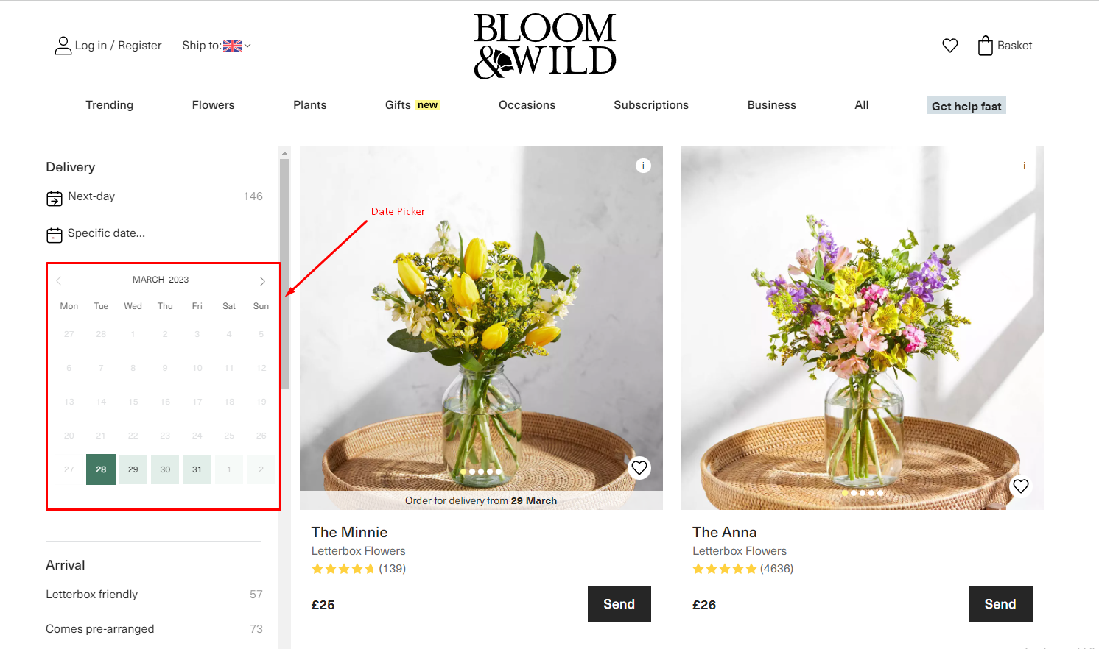This screenshot has height=649, width=1099.
Task: Favorite The Minnie bouquet with heart icon
Action: [639, 468]
